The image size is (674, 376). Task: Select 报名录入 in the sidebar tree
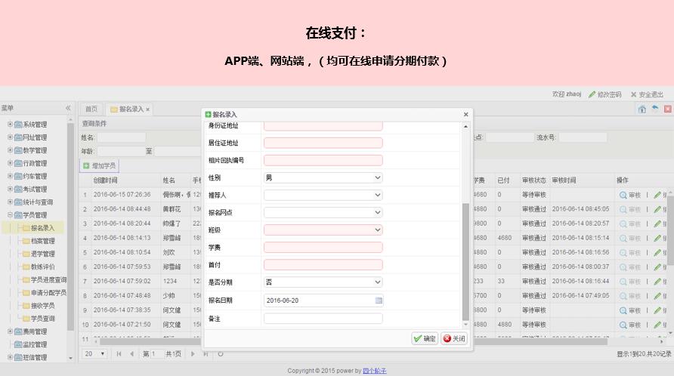click(42, 228)
